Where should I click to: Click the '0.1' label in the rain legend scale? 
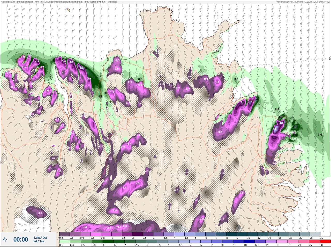click(61, 245)
